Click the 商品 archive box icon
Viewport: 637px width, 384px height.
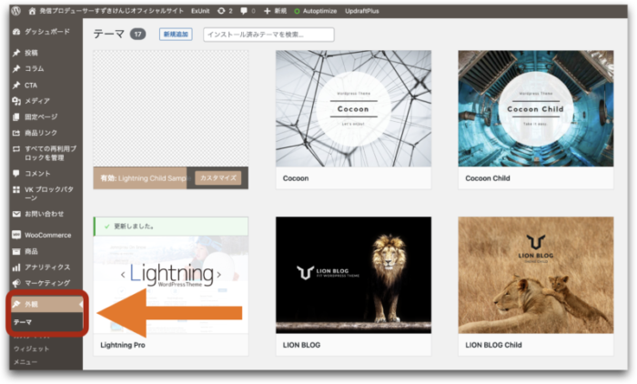click(16, 251)
